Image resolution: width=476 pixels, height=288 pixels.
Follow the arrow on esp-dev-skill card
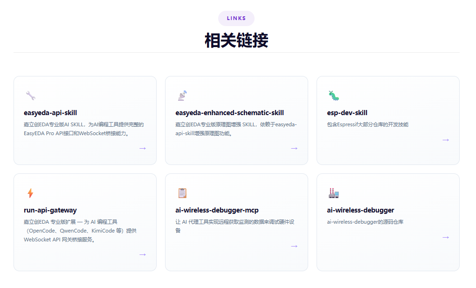[x=446, y=140]
